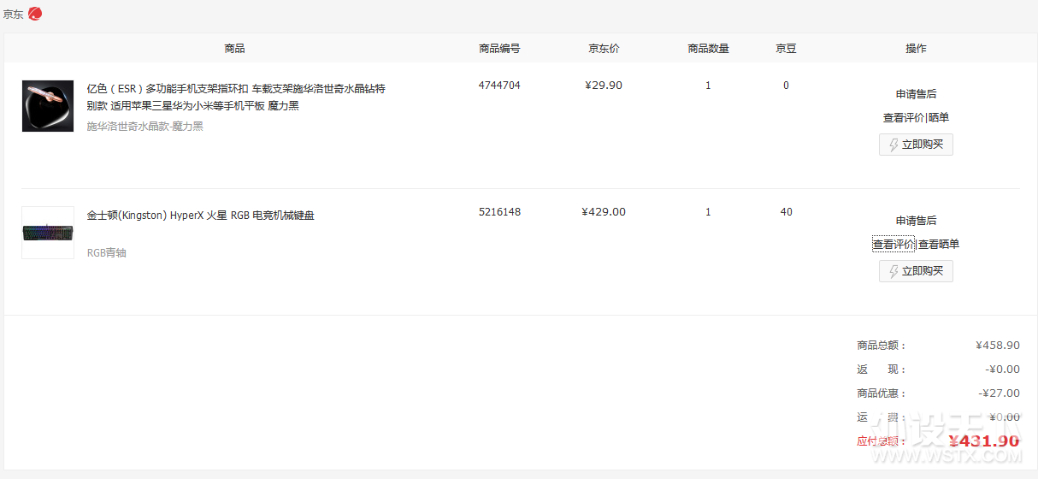The width and height of the screenshot is (1038, 479).
Task: Open the 金士顿 HyperX 火星 keyboard title link
Action: 201,216
